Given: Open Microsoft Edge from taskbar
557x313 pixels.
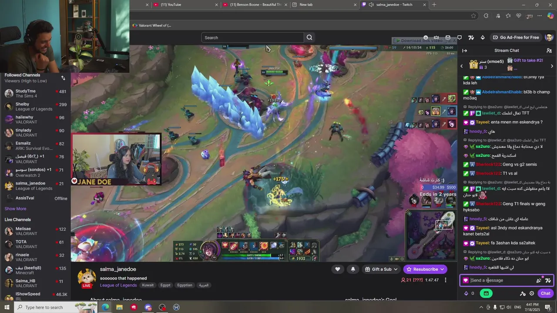Looking at the screenshot, I should tap(105, 307).
